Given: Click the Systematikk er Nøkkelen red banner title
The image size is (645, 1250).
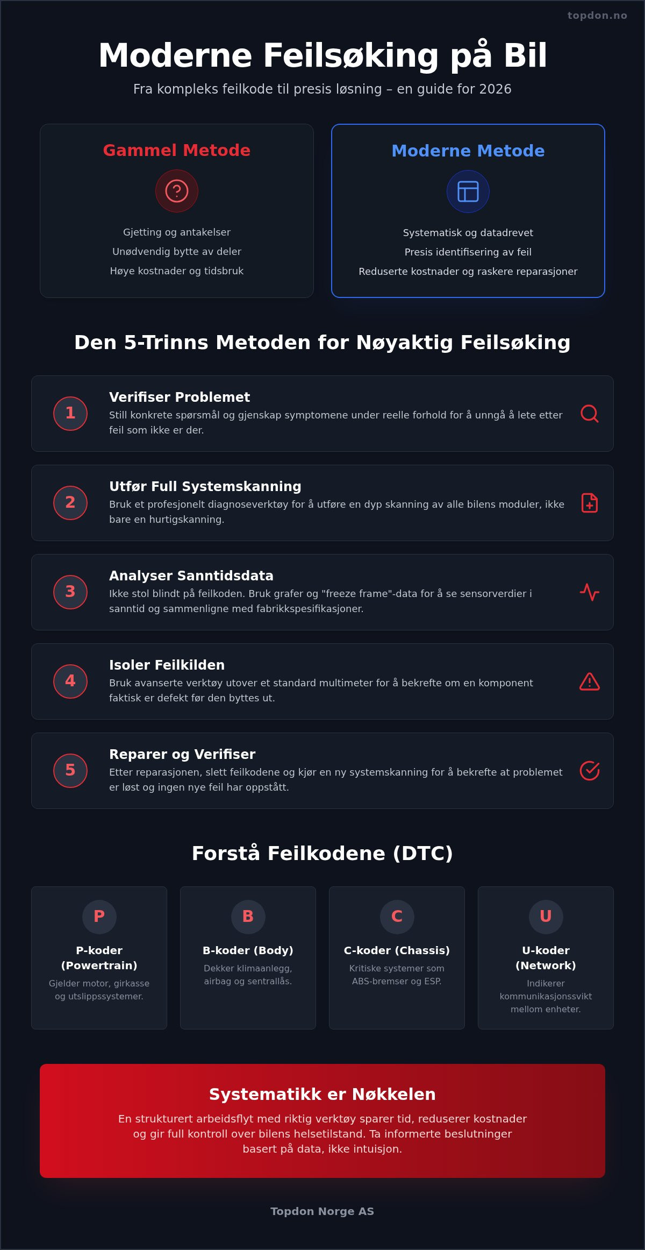Looking at the screenshot, I should point(322,1094).
